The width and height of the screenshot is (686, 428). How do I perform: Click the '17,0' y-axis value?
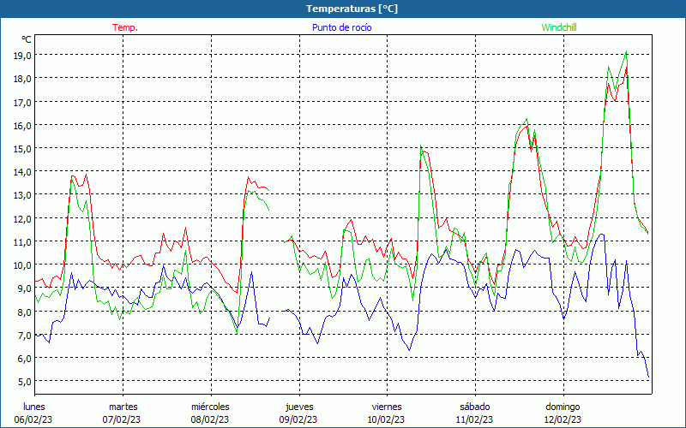point(23,102)
